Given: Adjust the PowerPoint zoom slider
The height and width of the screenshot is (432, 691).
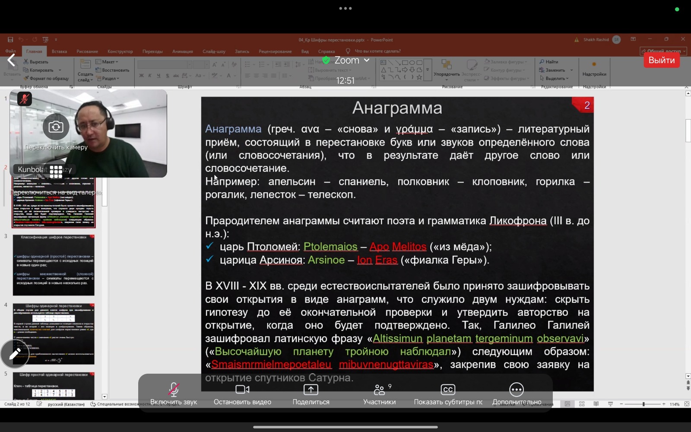Looking at the screenshot, I should (643, 404).
